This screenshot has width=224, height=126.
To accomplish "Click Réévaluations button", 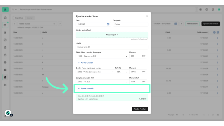I will click(x=192, y=24).
